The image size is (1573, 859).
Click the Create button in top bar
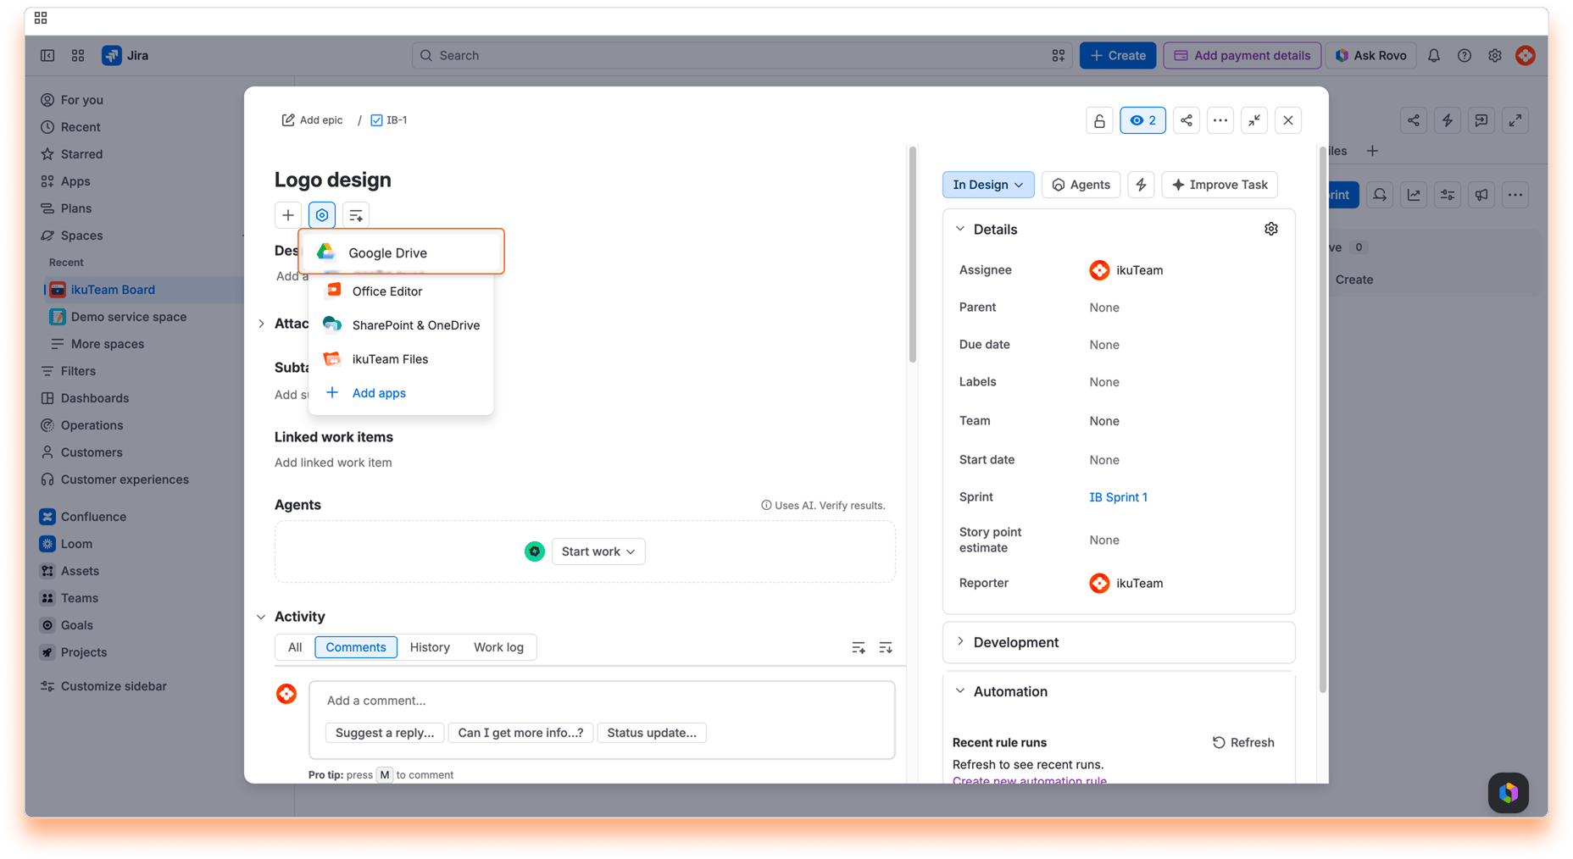click(x=1118, y=55)
